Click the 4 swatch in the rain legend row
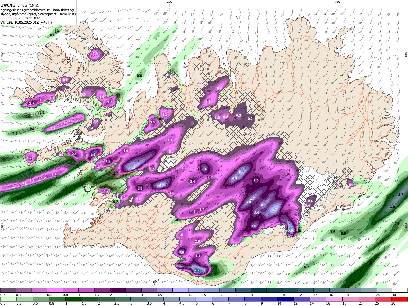408x306 pixels. (x=171, y=299)
